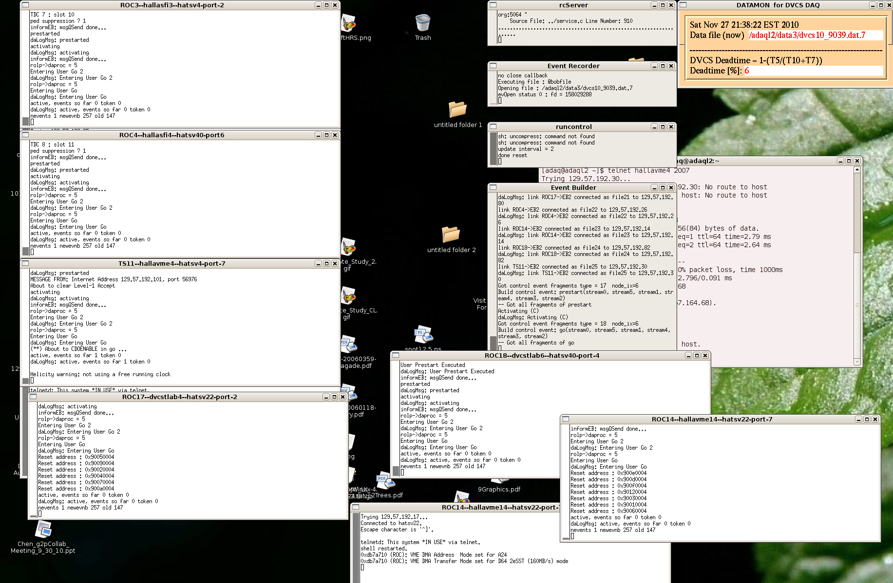Open window menu of DATAMON for DVCS DAQ
Viewport: 893px width, 583px height.
(683, 5)
